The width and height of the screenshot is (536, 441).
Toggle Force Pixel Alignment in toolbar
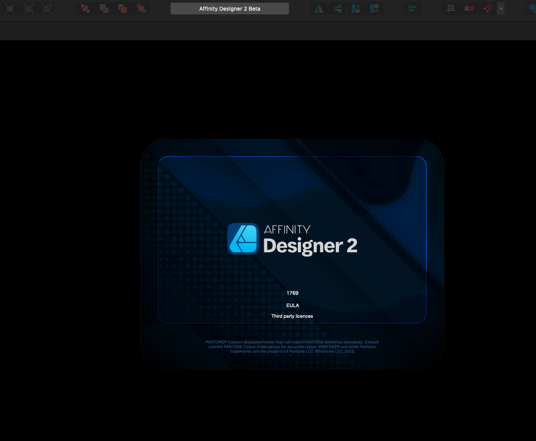tap(451, 9)
